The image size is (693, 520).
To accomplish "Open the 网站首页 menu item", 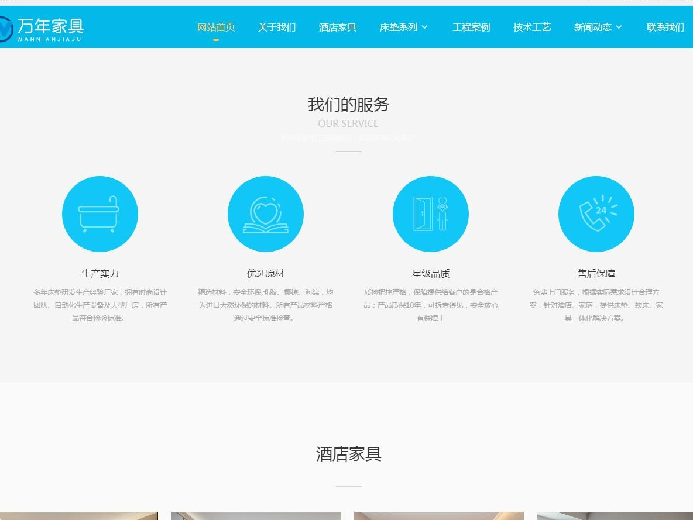I will (x=216, y=27).
